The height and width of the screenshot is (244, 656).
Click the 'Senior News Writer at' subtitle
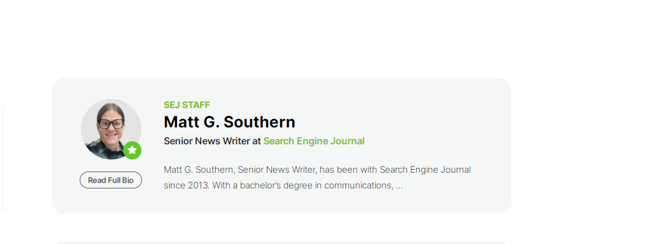tap(213, 141)
